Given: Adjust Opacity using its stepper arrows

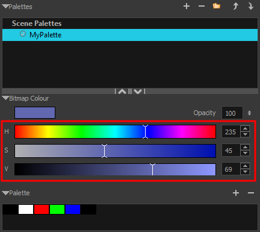Looking at the screenshot, I should (249, 113).
